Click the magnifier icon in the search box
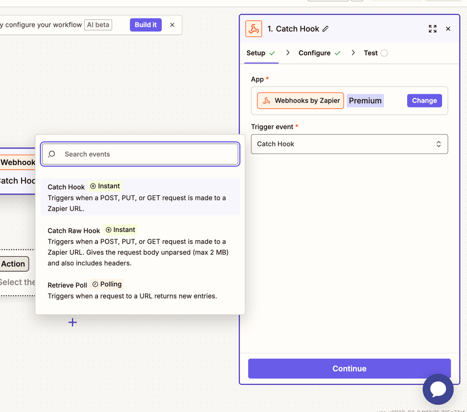Screen dimensions: 467x412 click(x=52, y=154)
